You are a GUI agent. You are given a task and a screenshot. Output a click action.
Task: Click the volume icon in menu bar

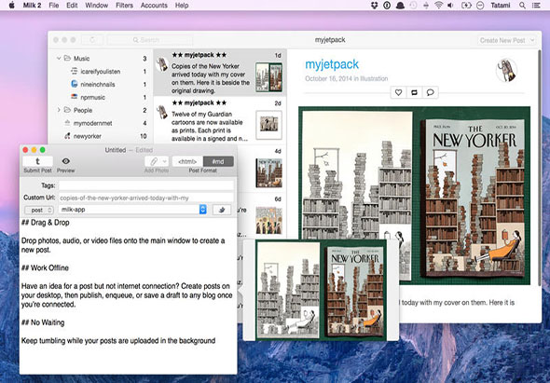451,6
